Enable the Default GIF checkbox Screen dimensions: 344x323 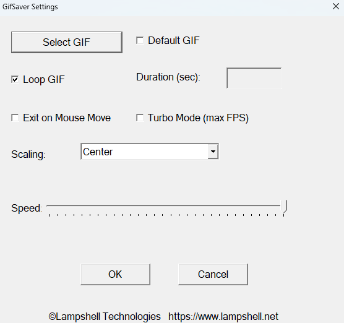coord(140,40)
